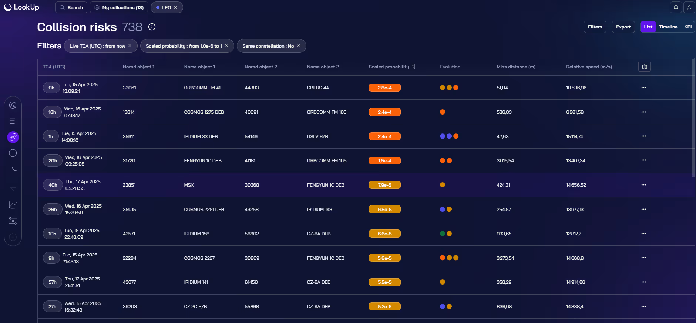Open row actions for IRIDIUM 33 DEB
696x323 pixels.
click(x=644, y=136)
